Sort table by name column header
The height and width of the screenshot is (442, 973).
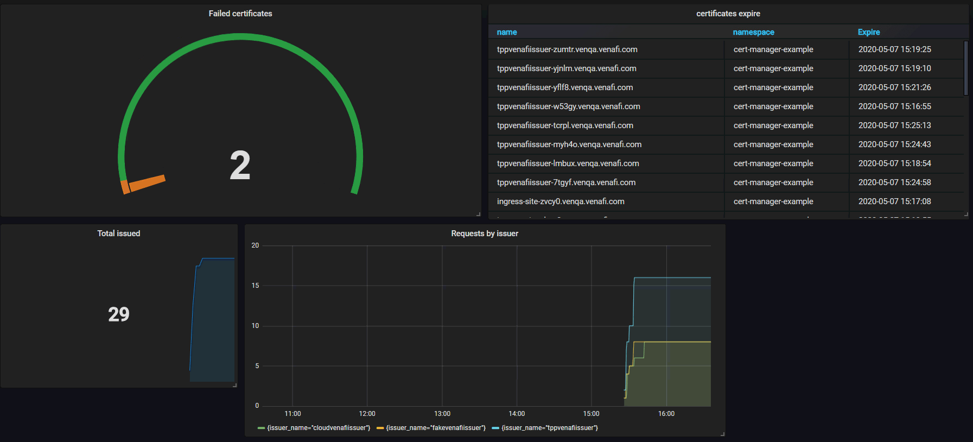click(507, 32)
